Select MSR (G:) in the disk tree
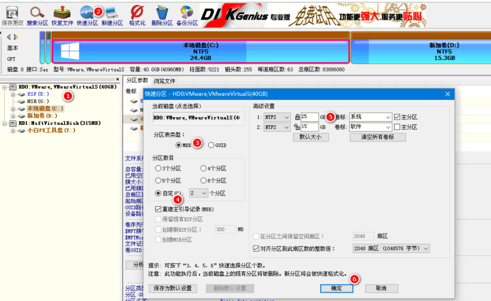The height and width of the screenshot is (301, 491). tap(38, 101)
